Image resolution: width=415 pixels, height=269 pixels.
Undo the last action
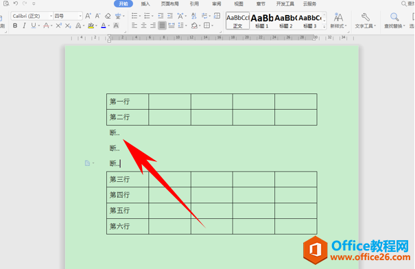pyautogui.click(x=16, y=3)
